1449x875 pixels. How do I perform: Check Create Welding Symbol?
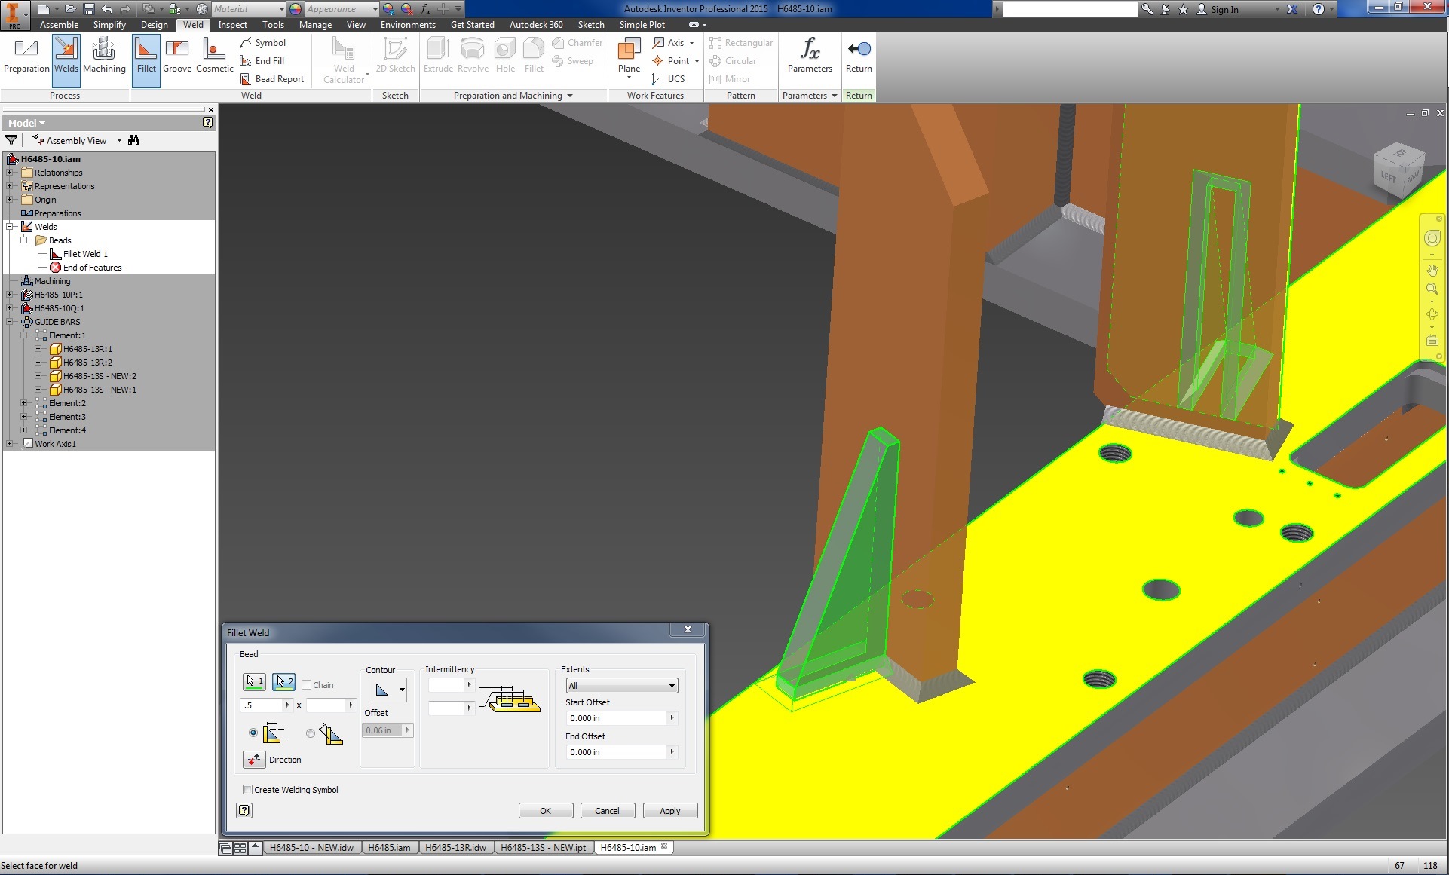(247, 790)
